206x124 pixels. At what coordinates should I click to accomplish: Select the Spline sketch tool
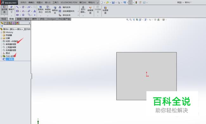pos(29,7)
